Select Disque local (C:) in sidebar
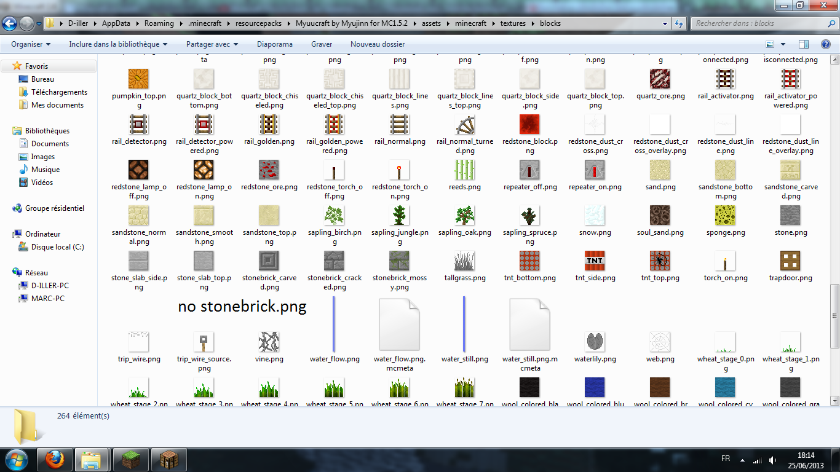 [57, 247]
